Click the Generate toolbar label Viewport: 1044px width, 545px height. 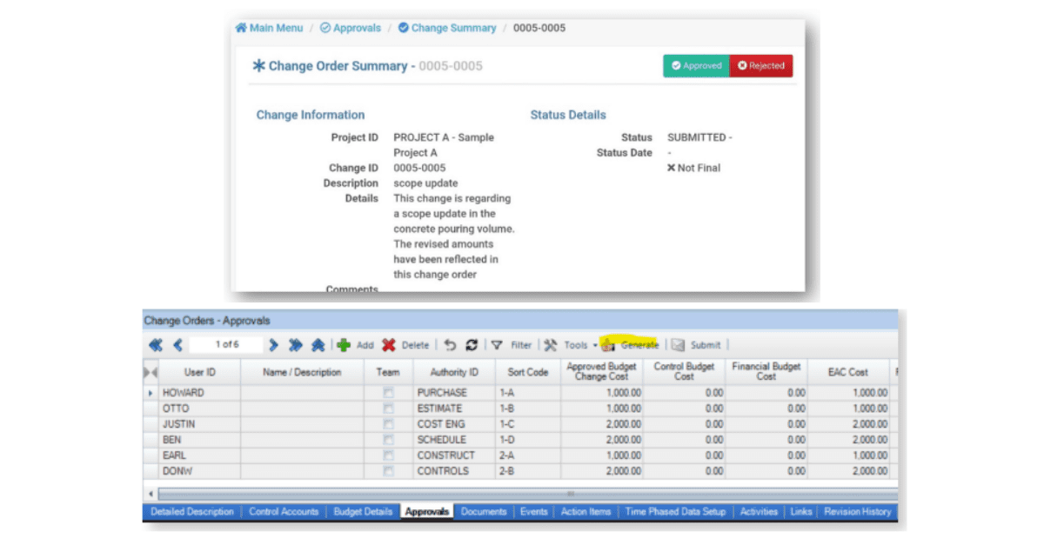(639, 345)
